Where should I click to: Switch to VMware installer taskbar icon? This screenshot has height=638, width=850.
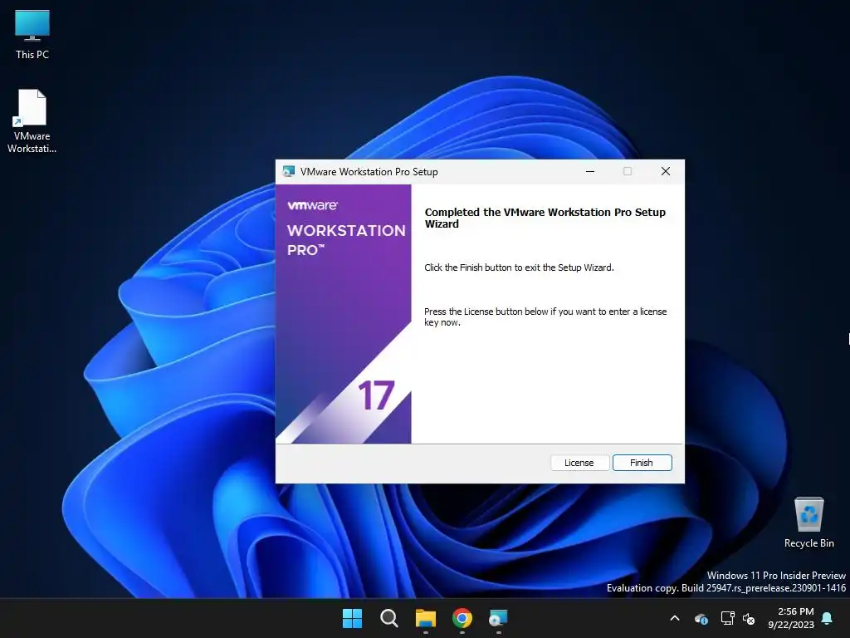pos(498,618)
